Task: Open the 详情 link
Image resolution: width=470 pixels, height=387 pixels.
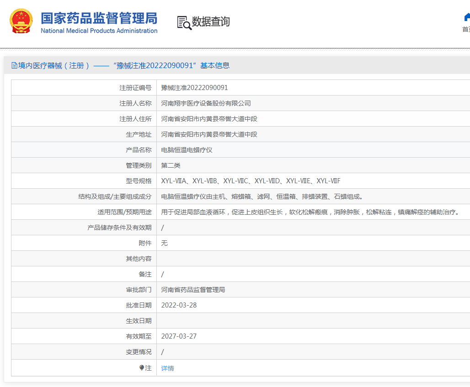Action: 167,368
